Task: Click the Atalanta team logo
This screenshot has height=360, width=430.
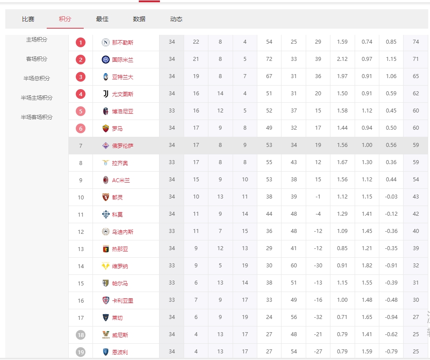Action: point(106,77)
